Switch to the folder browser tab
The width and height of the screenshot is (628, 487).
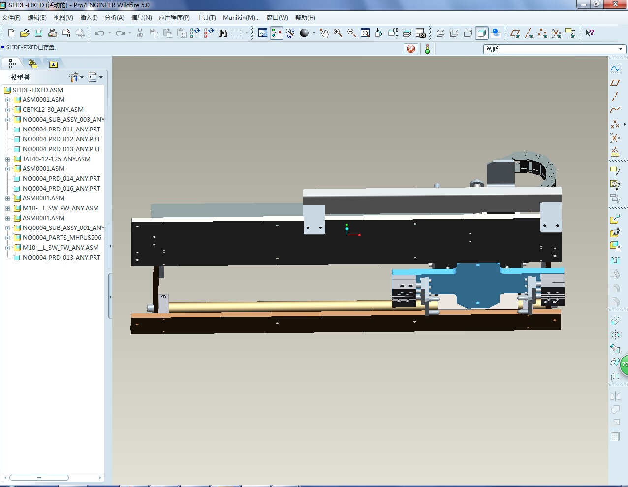tap(33, 64)
